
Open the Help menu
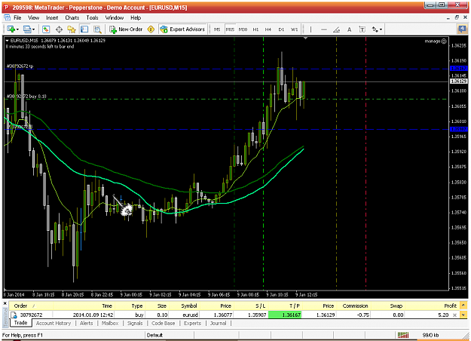[136, 18]
